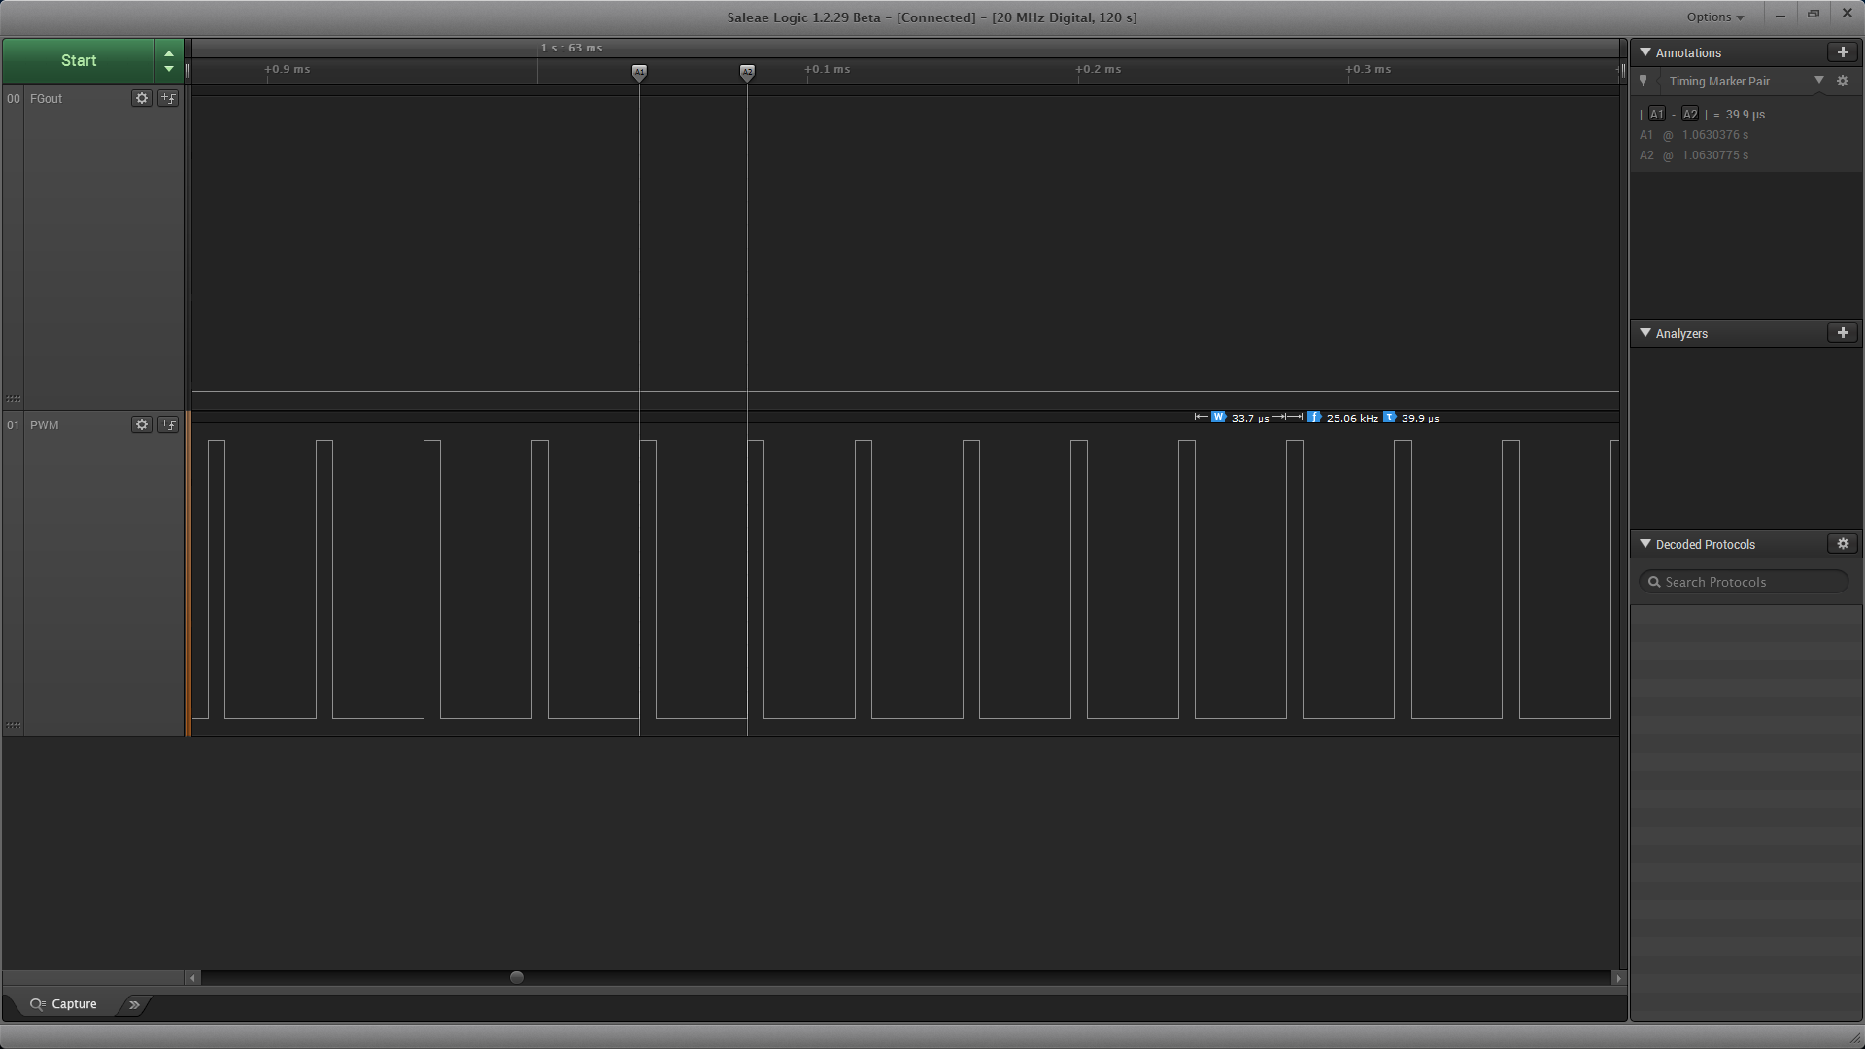Select the A2 timing marker flag on timeline
This screenshot has width=1865, height=1049.
pyautogui.click(x=747, y=72)
